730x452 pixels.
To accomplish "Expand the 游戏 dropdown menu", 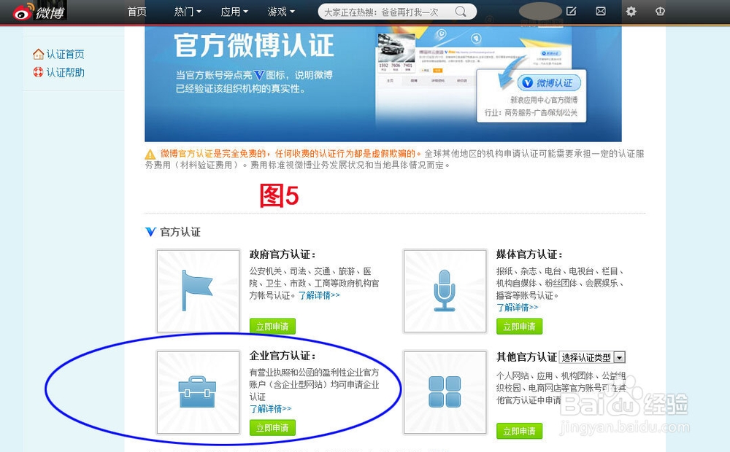I will click(281, 12).
